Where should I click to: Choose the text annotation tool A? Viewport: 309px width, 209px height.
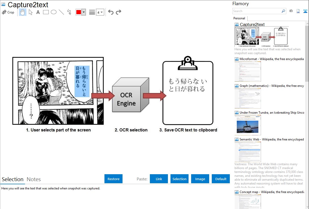[x=38, y=12]
